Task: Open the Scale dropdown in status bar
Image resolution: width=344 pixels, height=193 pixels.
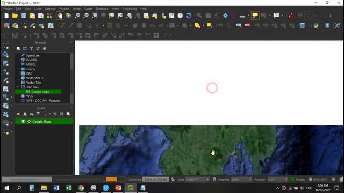Action: pos(207,180)
